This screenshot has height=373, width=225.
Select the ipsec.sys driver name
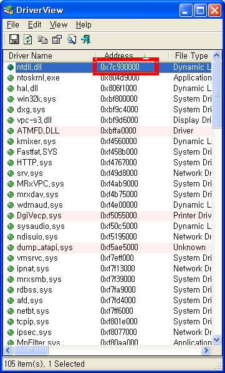34,332
